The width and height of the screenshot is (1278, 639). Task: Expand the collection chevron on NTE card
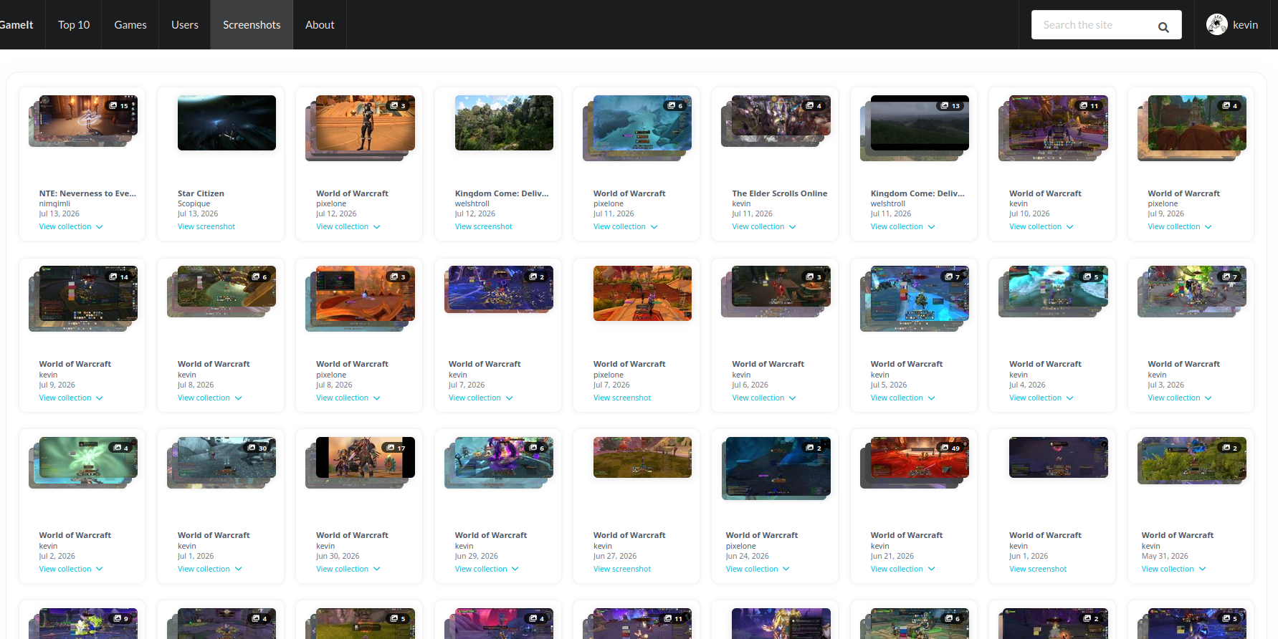[x=99, y=227]
